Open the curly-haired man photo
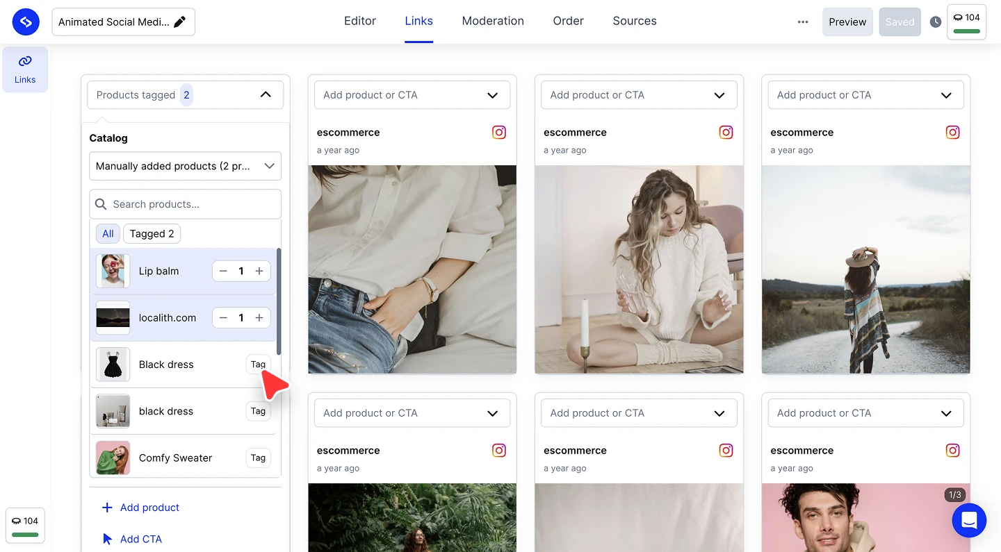The height and width of the screenshot is (552, 1001). (x=865, y=517)
